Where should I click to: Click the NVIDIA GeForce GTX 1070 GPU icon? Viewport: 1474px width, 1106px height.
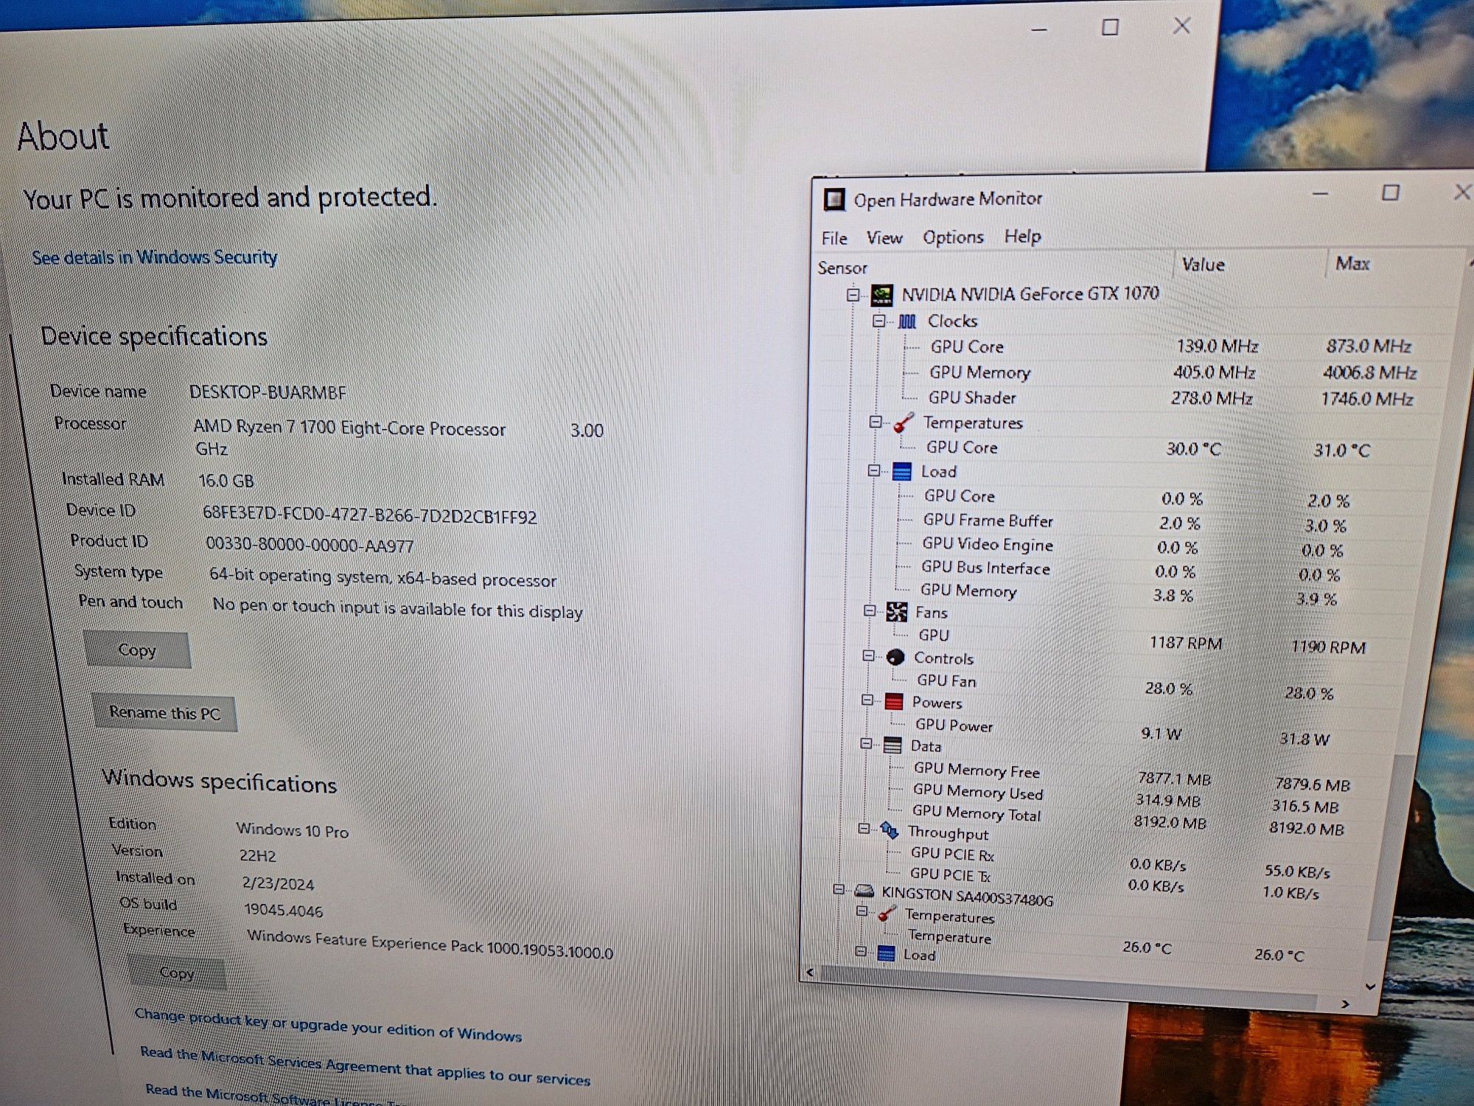point(882,295)
